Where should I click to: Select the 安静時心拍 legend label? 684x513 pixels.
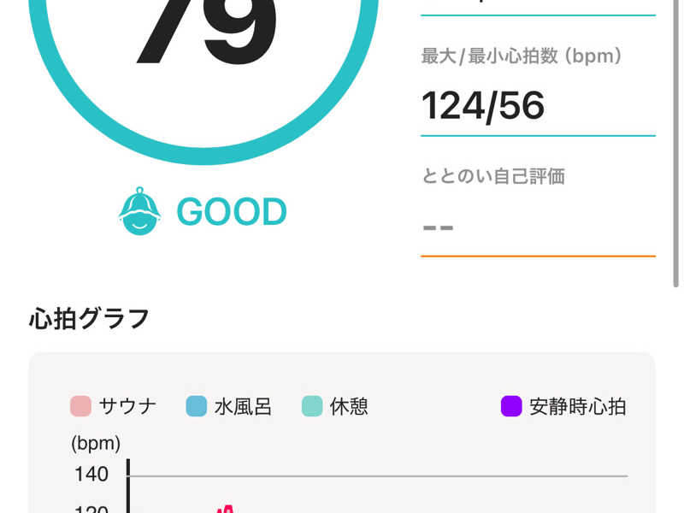(577, 406)
